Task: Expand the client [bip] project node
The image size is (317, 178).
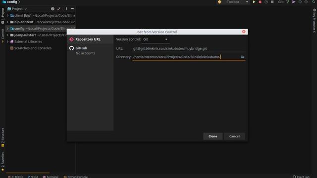Action: 8,15
